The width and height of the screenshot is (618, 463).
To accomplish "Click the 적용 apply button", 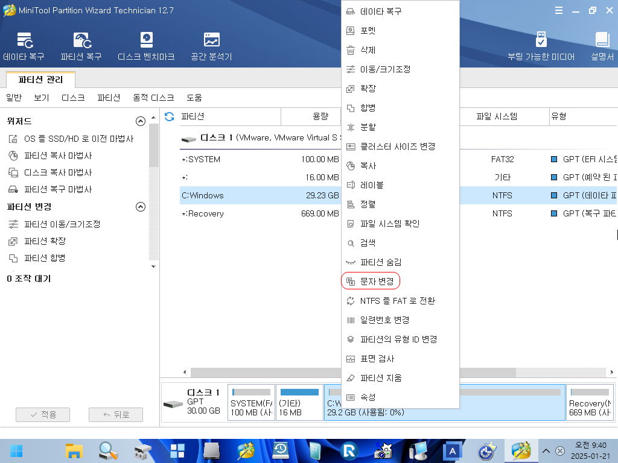I will click(43, 415).
